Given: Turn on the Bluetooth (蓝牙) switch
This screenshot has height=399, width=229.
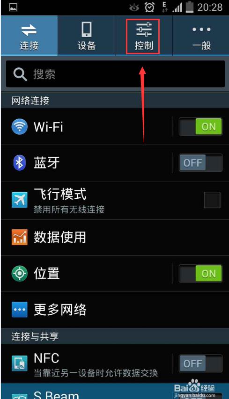Looking at the screenshot, I should pyautogui.click(x=200, y=163).
